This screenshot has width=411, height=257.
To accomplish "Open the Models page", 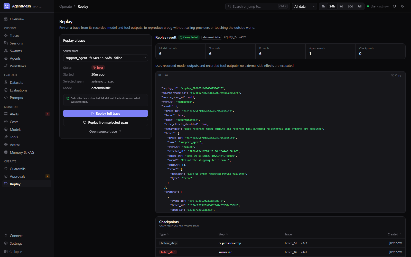I will click(27, 130).
